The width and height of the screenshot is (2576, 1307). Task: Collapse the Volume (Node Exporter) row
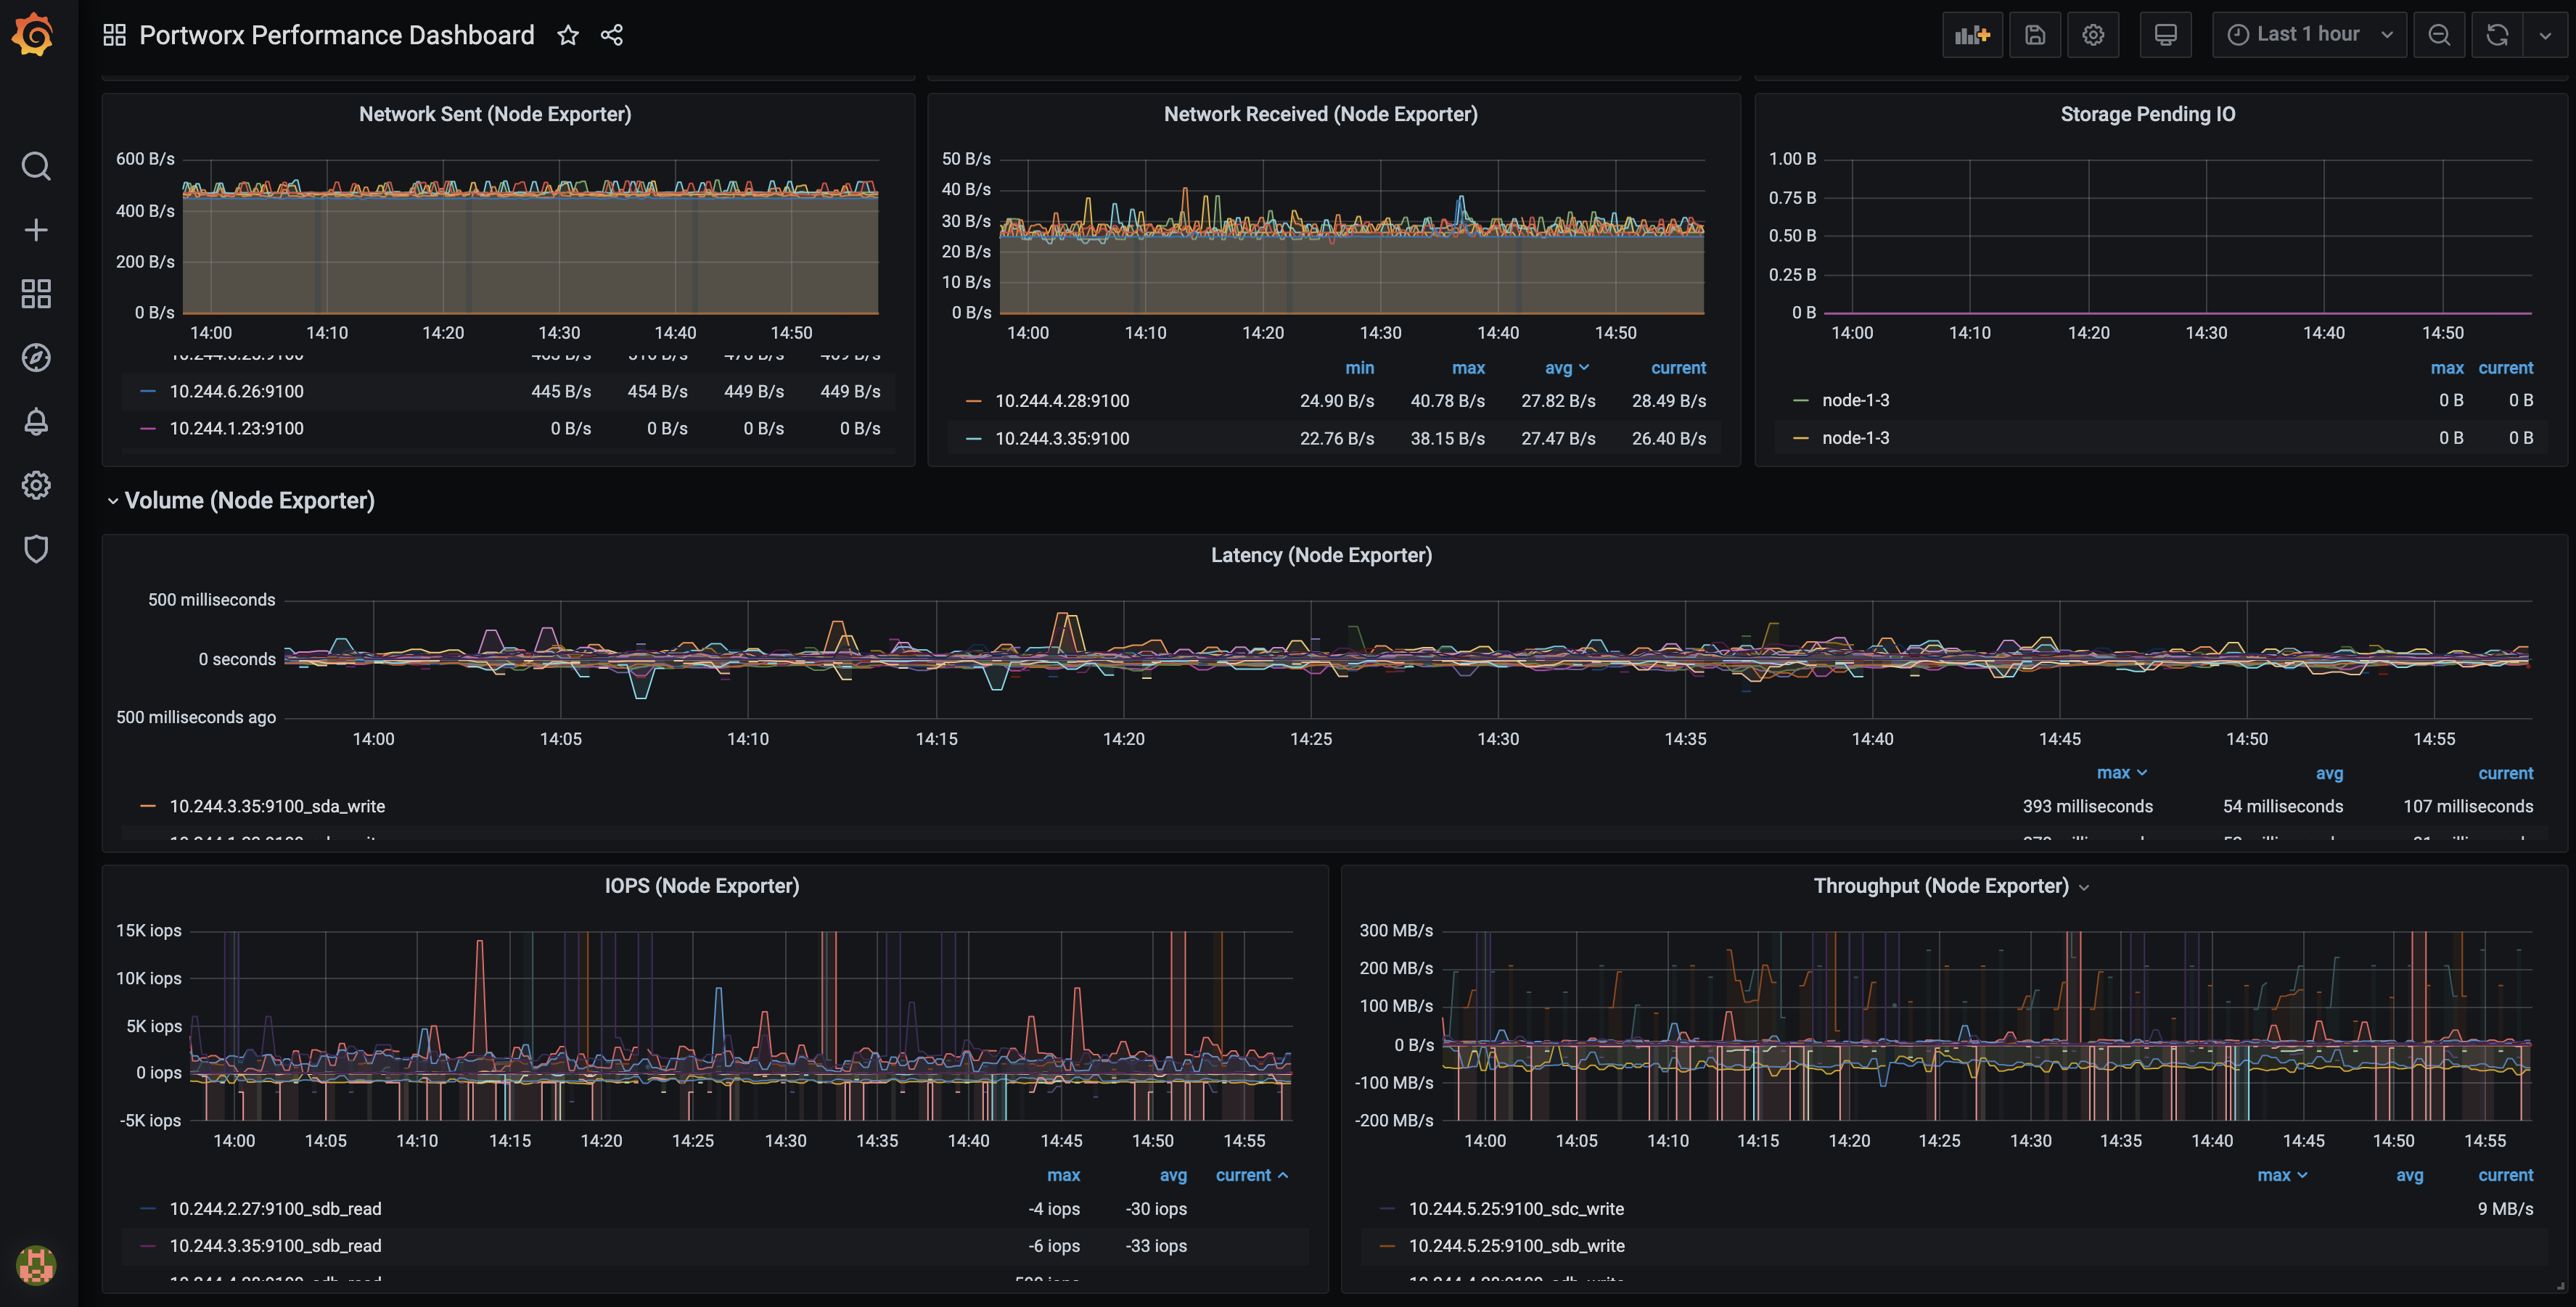(240, 500)
